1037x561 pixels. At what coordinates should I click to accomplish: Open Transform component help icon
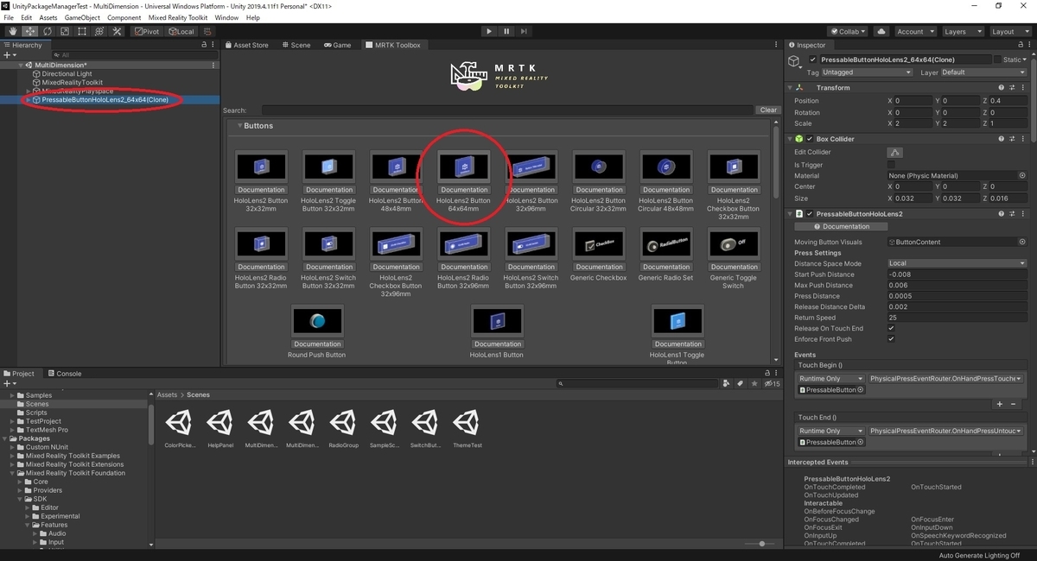tap(1001, 87)
